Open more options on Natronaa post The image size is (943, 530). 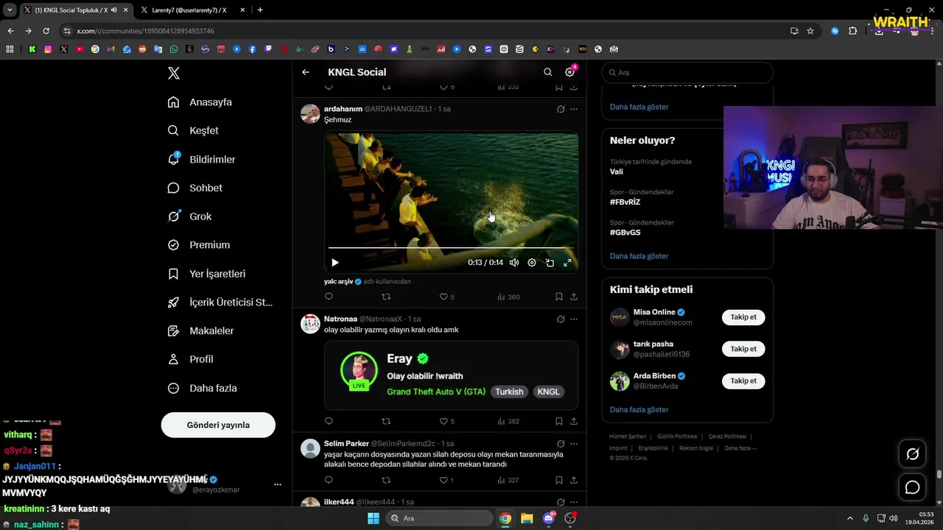click(x=574, y=319)
